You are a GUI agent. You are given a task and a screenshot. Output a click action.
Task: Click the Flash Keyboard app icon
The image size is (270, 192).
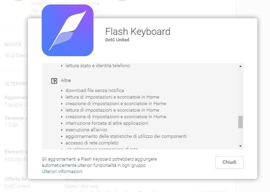(68, 30)
